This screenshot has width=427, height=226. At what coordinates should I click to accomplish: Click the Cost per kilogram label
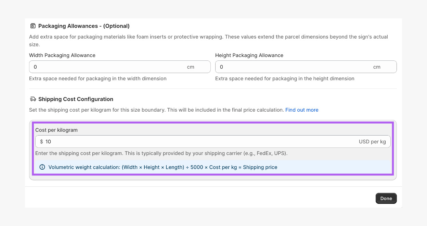pyautogui.click(x=56, y=130)
